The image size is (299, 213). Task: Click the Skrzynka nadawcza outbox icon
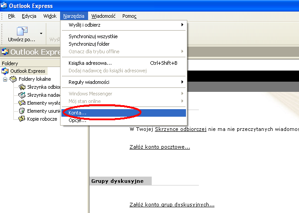(x=22, y=95)
